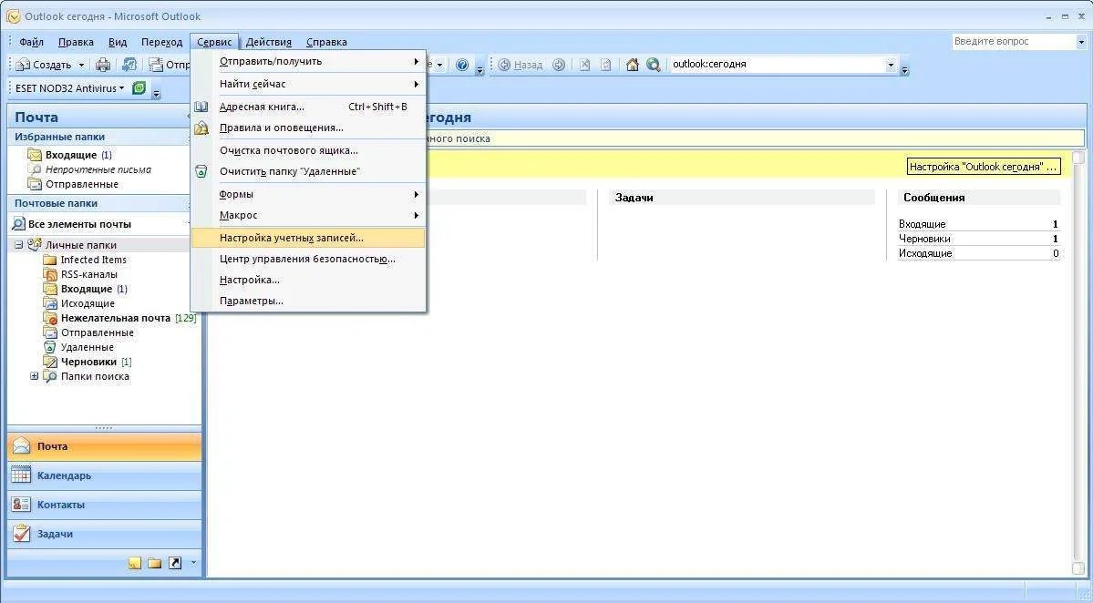This screenshot has width=1093, height=603.
Task: Select Настройка учетных записей menu item
Action: [x=307, y=238]
